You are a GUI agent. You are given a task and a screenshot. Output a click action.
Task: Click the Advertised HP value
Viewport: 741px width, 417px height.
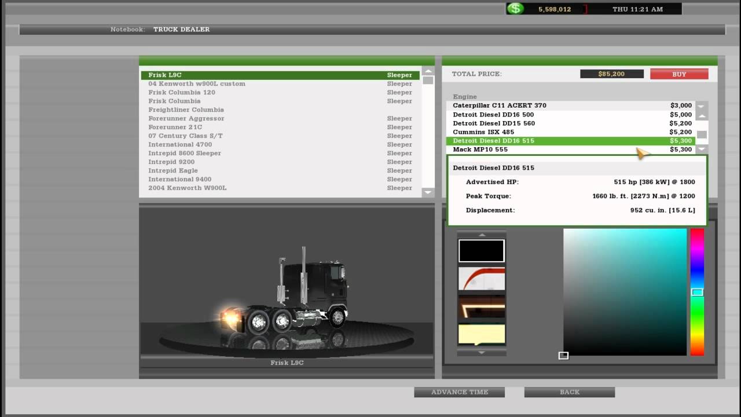(654, 182)
